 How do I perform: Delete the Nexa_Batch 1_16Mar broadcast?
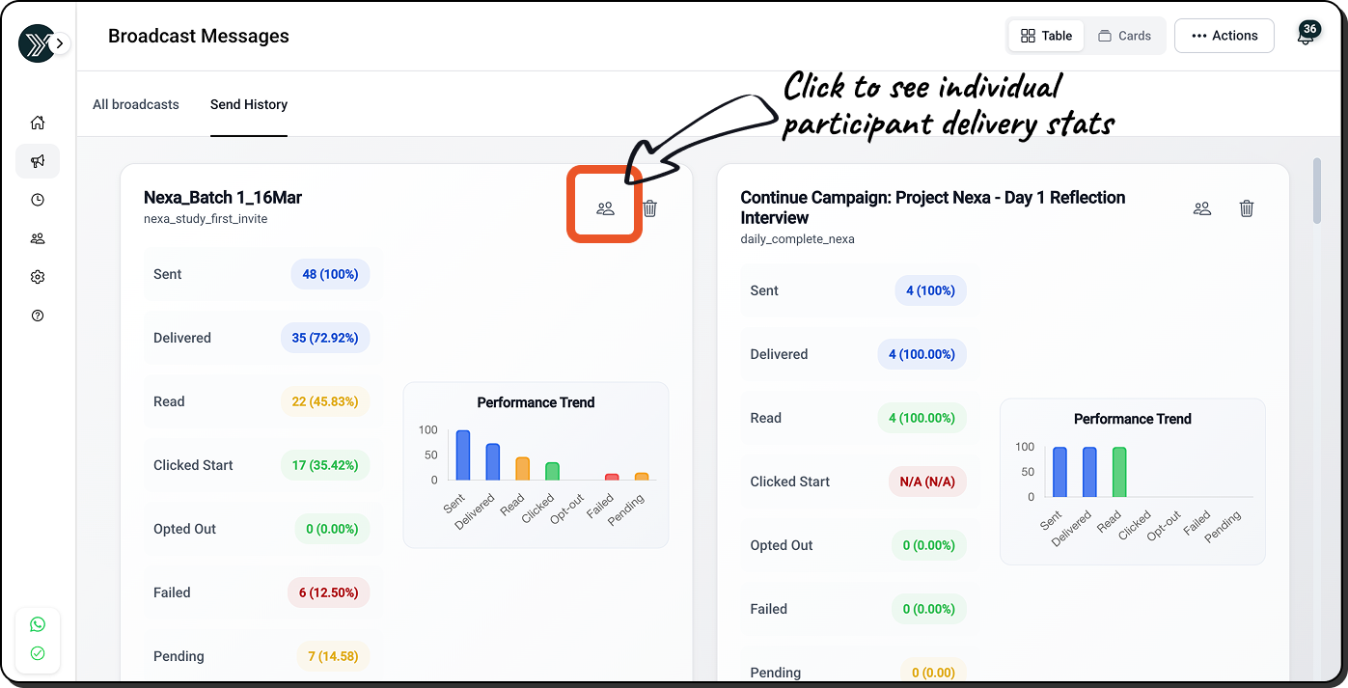(x=650, y=208)
